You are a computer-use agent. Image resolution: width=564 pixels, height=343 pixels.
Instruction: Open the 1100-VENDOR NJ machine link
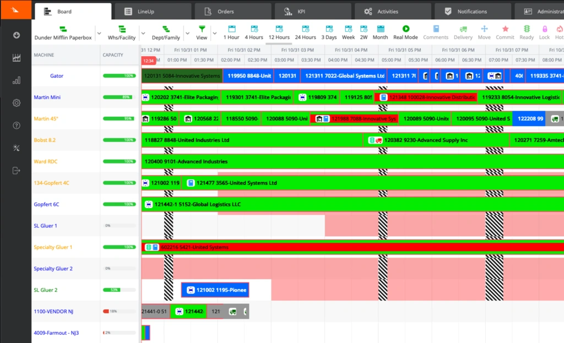[53, 312]
